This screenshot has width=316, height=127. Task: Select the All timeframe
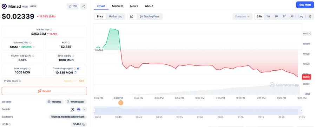point(292,16)
